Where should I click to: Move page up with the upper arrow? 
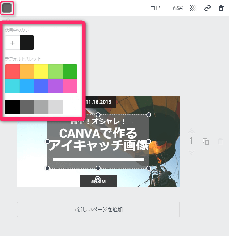191,131
